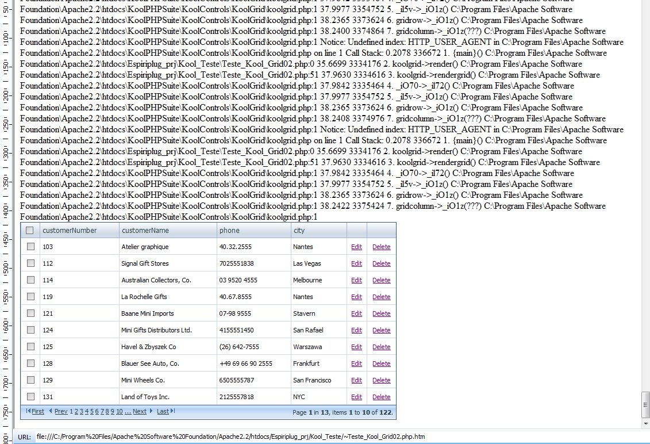Edit the Land of Toys Inc. row

click(x=356, y=397)
